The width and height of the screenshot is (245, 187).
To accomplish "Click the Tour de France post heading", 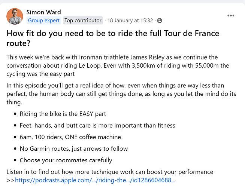I will click(x=113, y=38).
